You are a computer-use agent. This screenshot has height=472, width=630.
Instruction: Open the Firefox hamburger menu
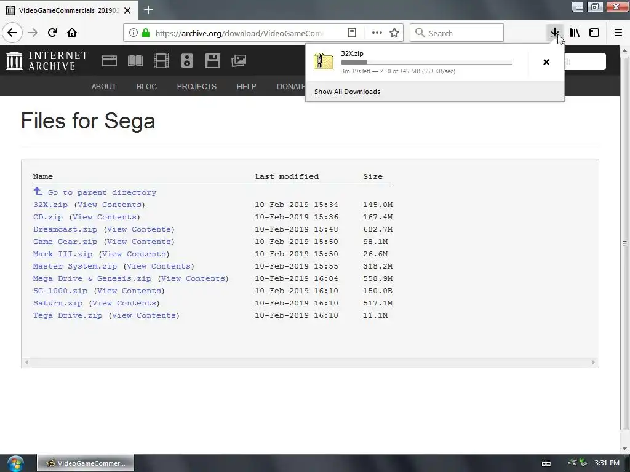(618, 33)
